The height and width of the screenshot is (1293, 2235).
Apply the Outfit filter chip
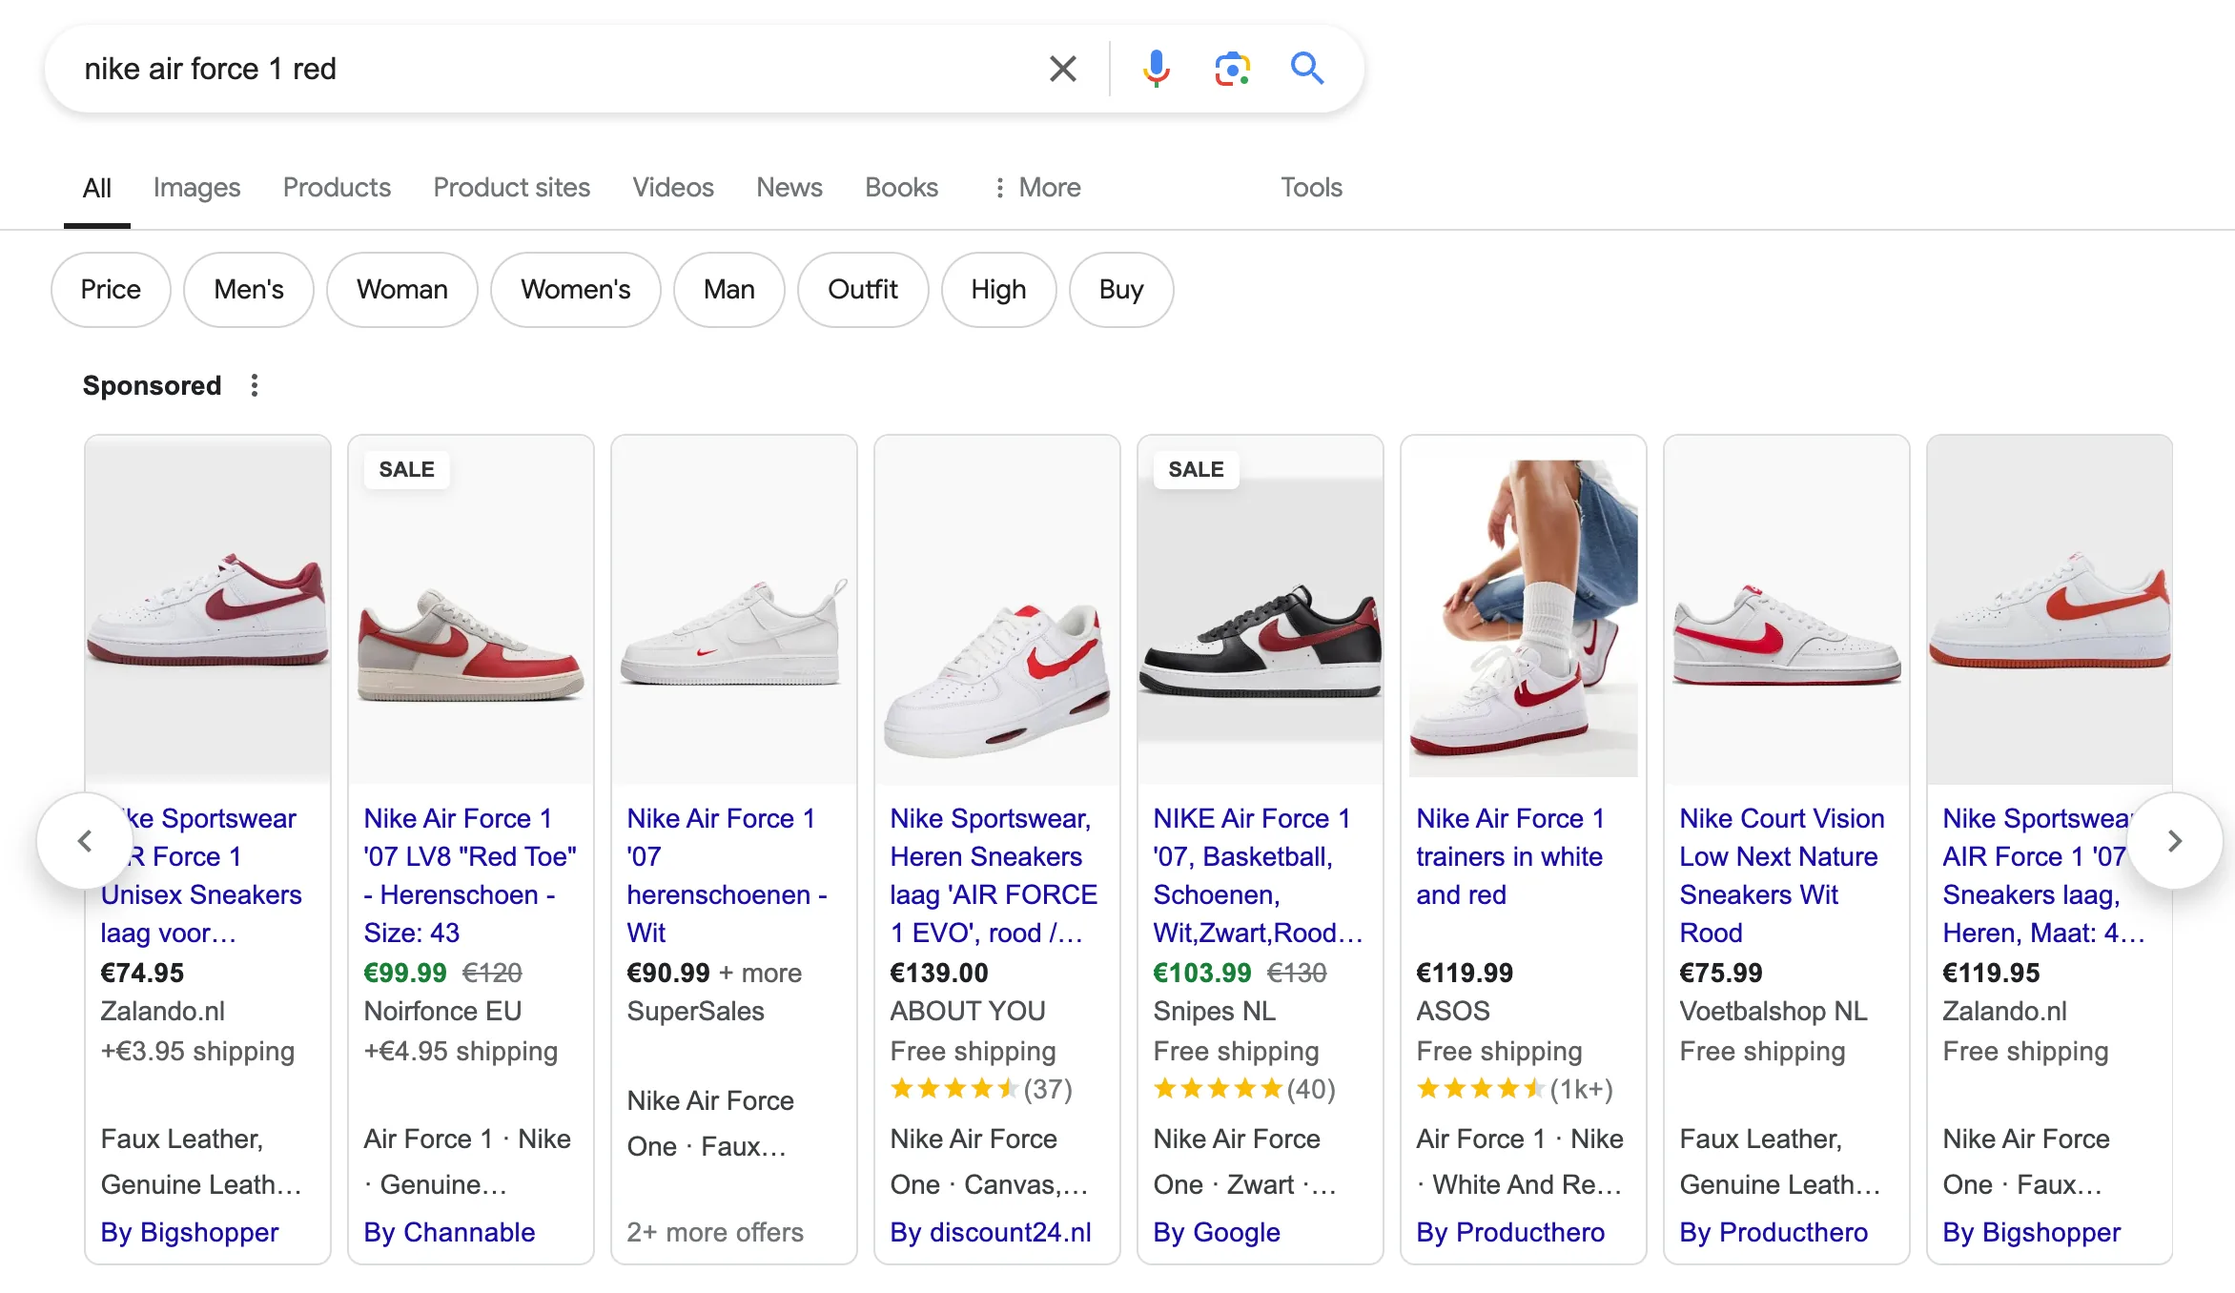coord(863,290)
